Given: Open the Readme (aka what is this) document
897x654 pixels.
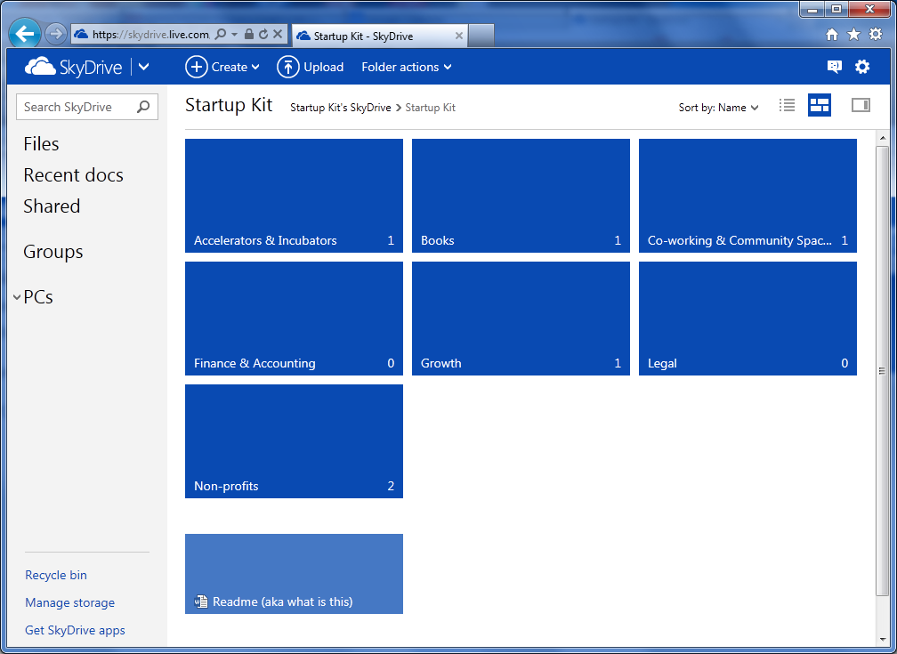Looking at the screenshot, I should 294,574.
